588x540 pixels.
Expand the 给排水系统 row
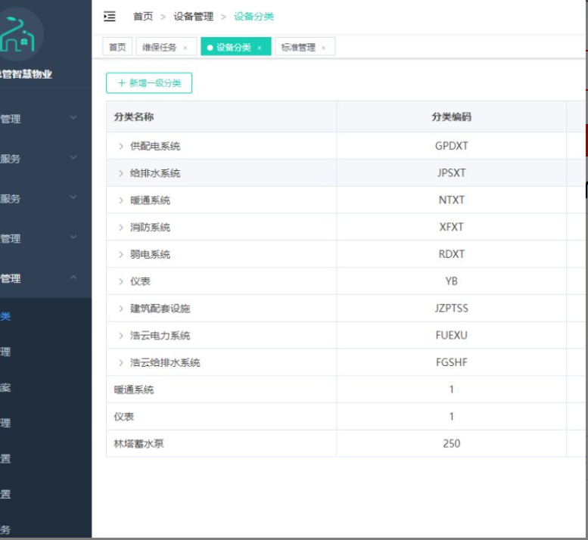120,173
